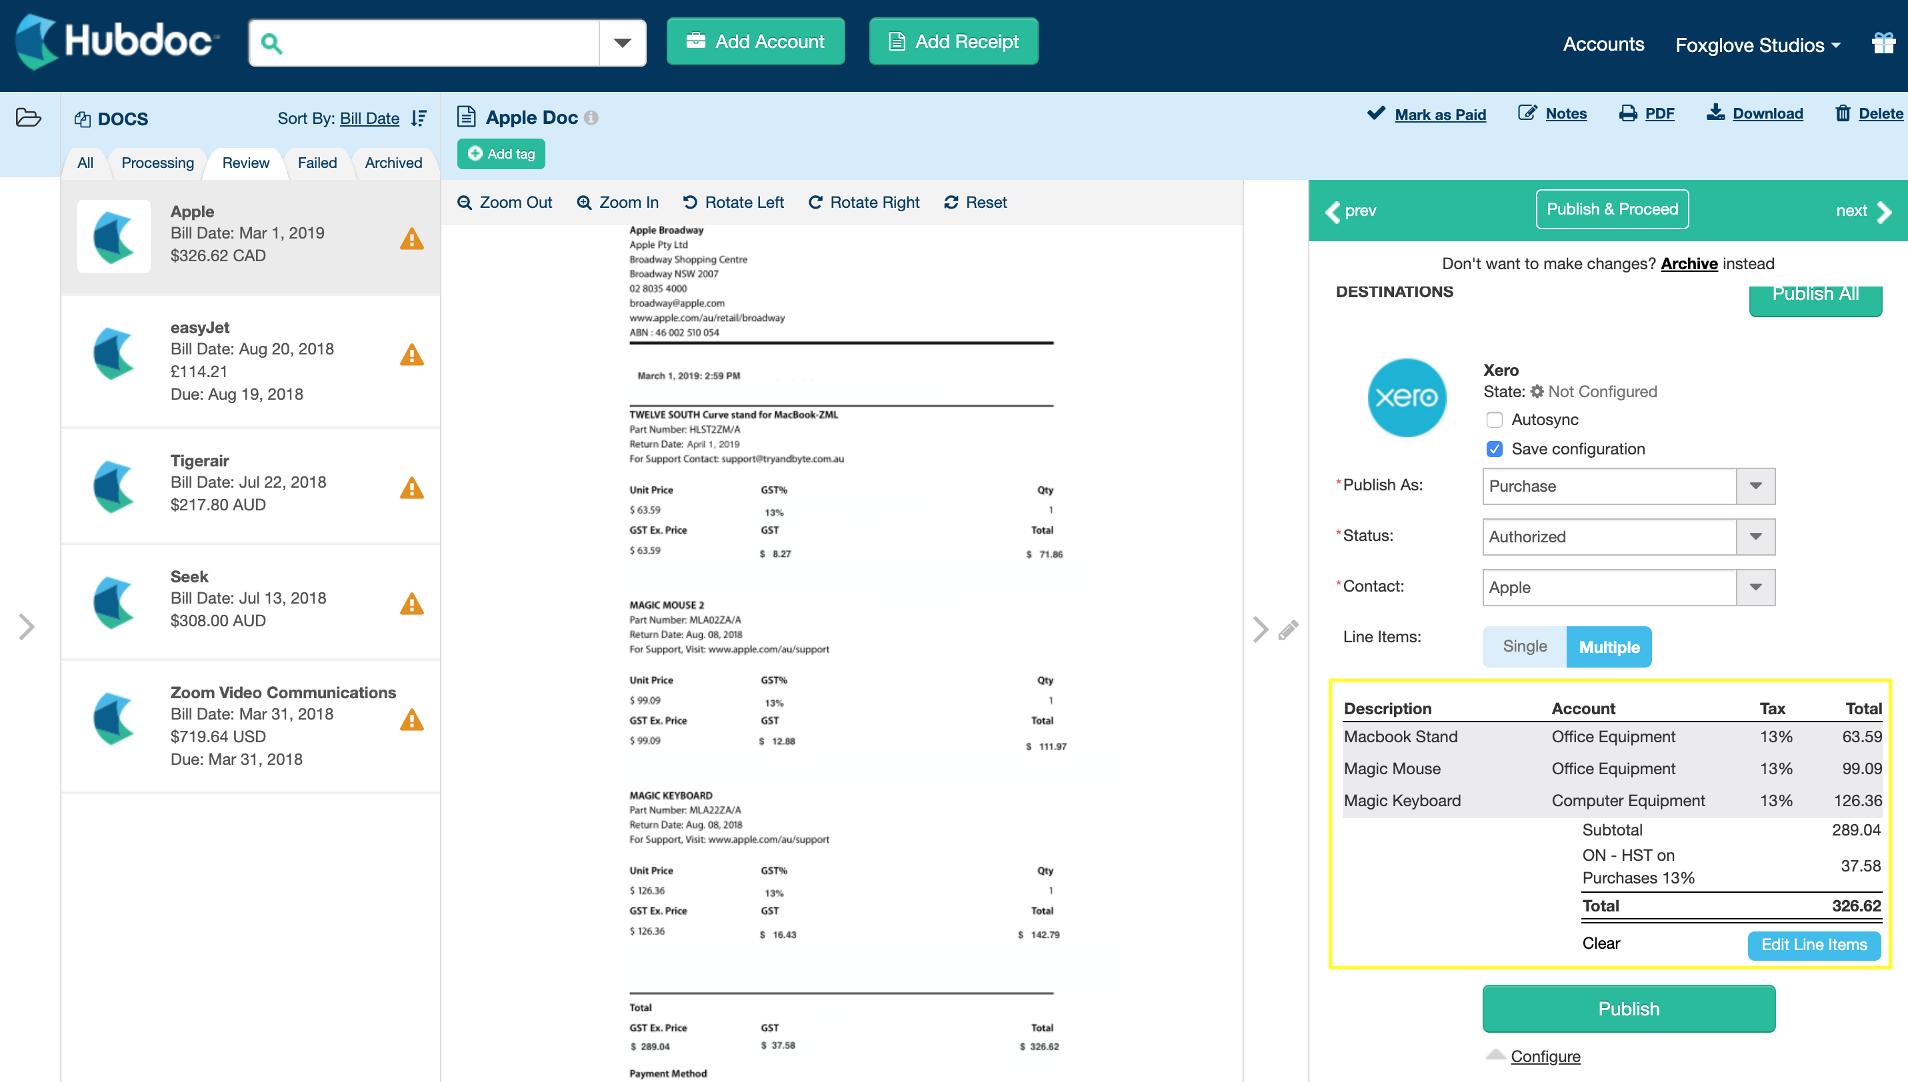Rotate Left the document
This screenshot has height=1082, width=1908.
[733, 202]
